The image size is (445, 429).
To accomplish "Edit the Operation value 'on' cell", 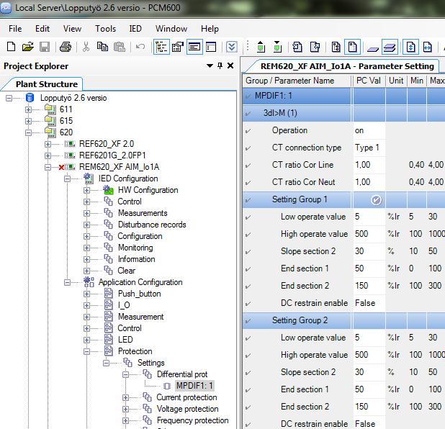I will point(369,130).
